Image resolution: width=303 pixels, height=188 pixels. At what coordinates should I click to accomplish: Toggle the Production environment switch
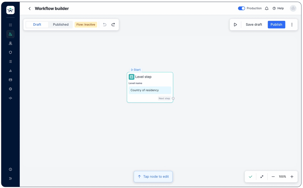(241, 9)
